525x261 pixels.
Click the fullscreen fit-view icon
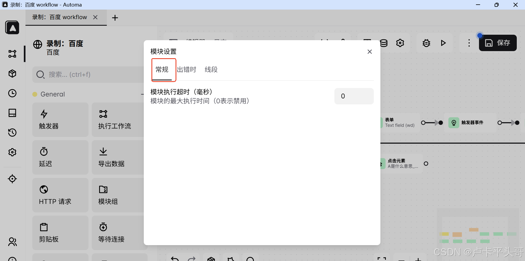[381, 259]
